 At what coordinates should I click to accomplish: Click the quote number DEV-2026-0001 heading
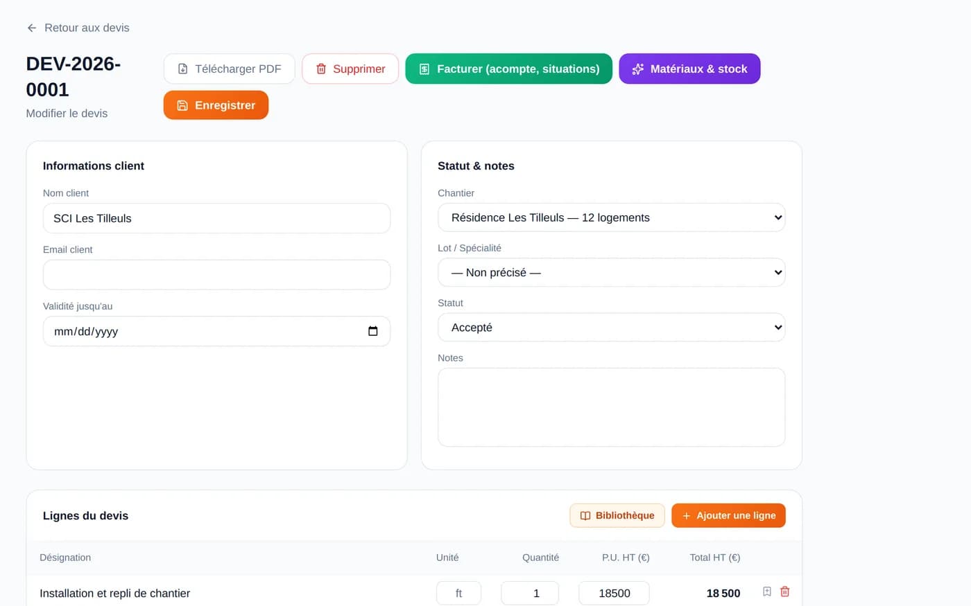pyautogui.click(x=74, y=76)
